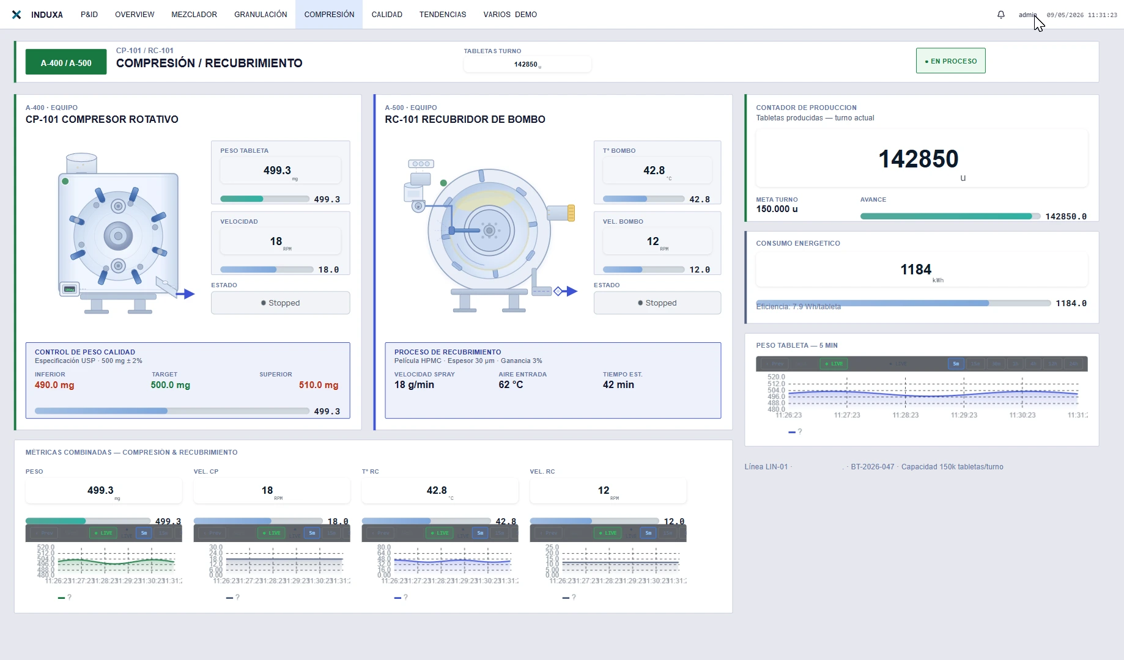
Task: Click the green status lamp on CP-101
Action: pos(65,181)
